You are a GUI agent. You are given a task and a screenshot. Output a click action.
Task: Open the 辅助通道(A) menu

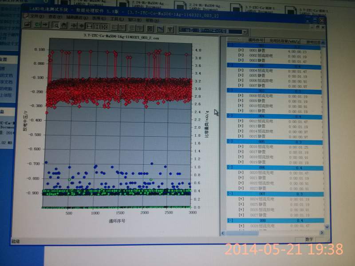point(77,17)
